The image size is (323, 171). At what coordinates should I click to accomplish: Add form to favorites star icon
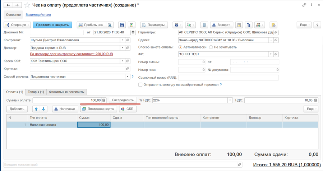[27, 5]
